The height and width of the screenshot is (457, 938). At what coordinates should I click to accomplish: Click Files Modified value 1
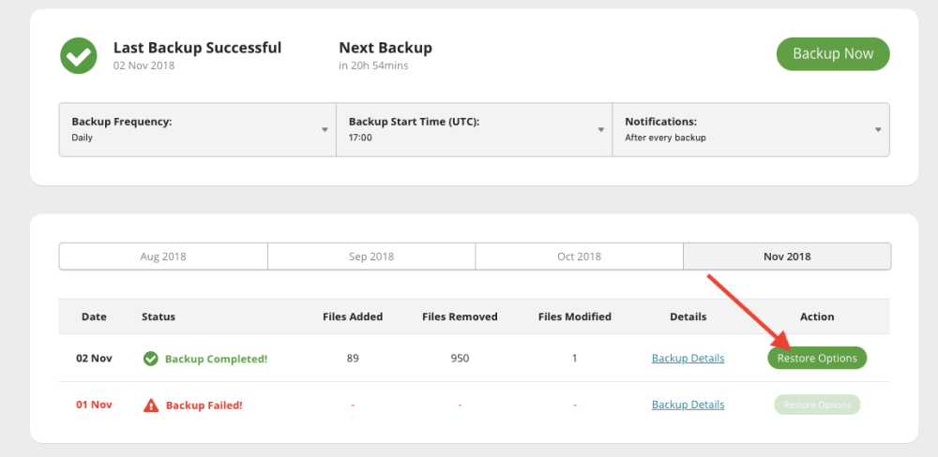coord(574,359)
